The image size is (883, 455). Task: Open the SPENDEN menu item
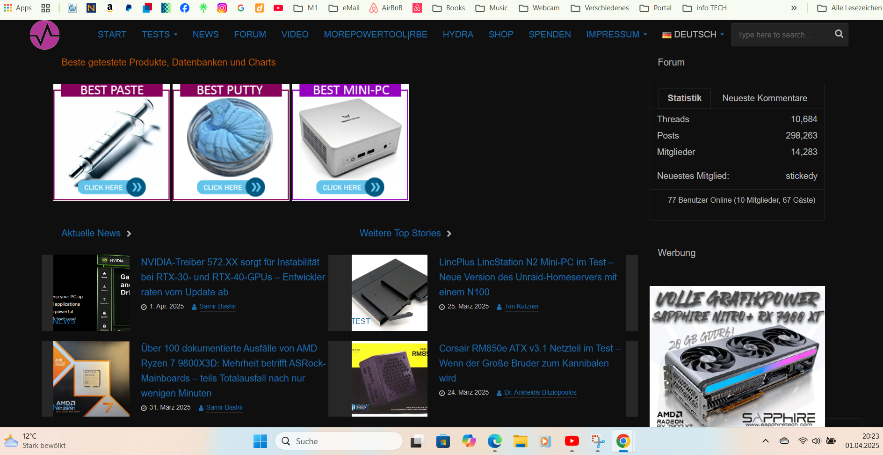coord(550,34)
